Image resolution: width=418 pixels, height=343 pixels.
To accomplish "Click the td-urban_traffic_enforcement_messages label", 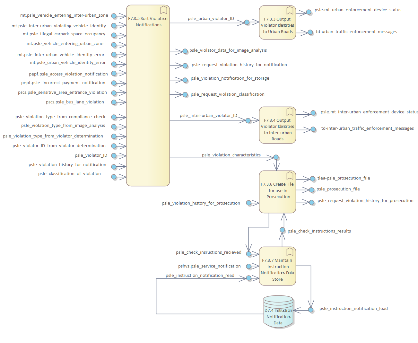I will click(356, 32).
